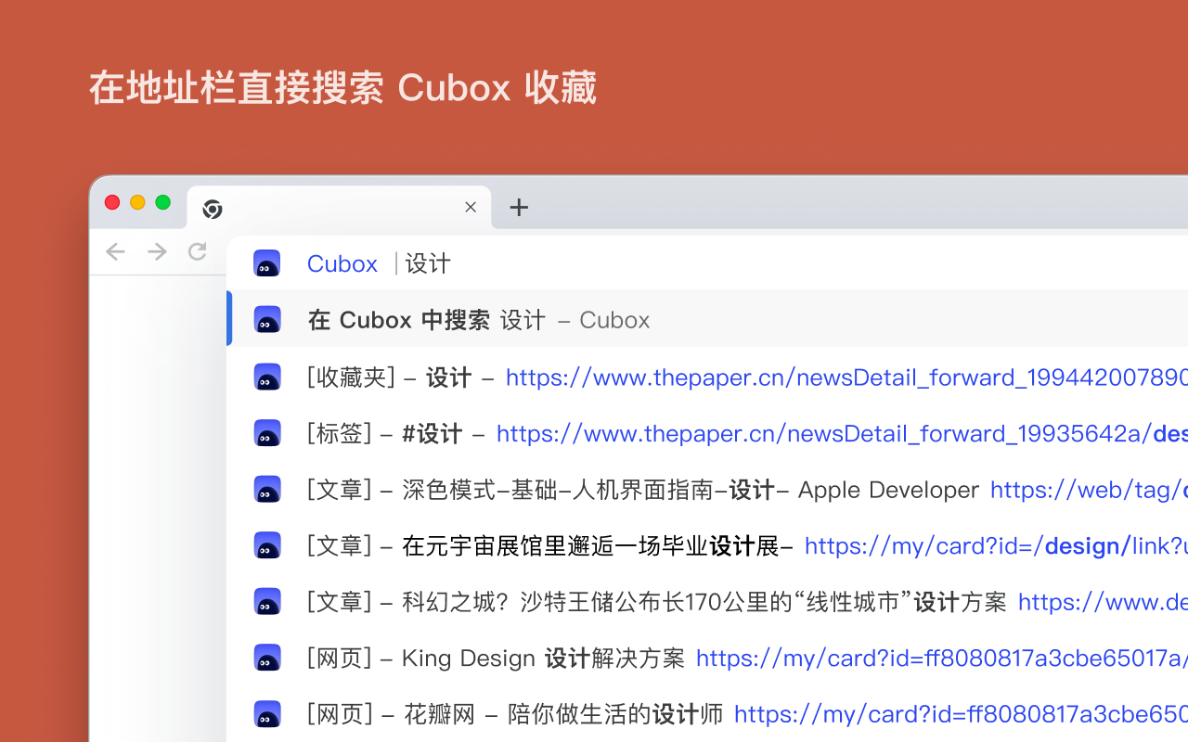Close the current browser tab
1188x742 pixels.
(x=471, y=207)
